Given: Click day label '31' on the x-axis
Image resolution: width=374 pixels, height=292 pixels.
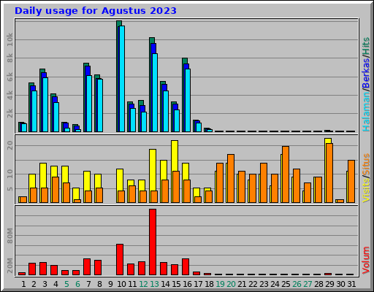Looking at the screenshot, I should (351, 284).
